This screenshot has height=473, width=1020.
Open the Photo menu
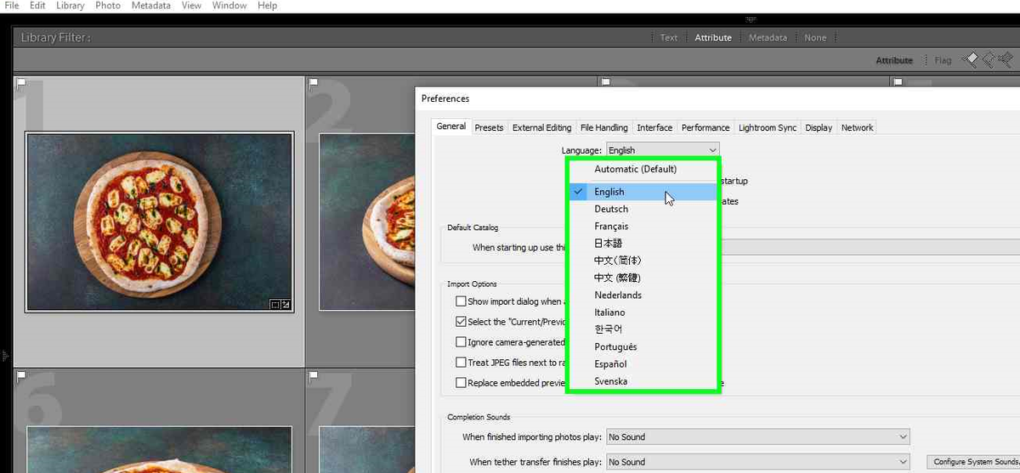107,5
